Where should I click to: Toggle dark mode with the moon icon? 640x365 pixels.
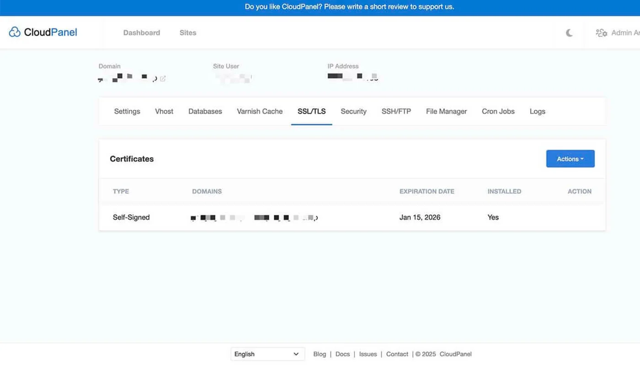tap(569, 32)
